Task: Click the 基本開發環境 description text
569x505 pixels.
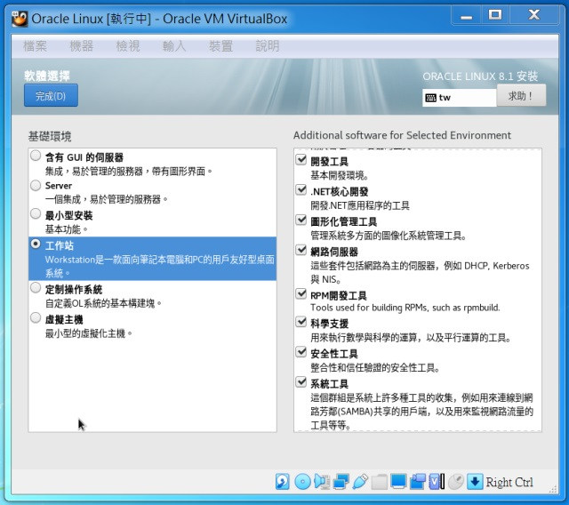Action: (x=340, y=175)
